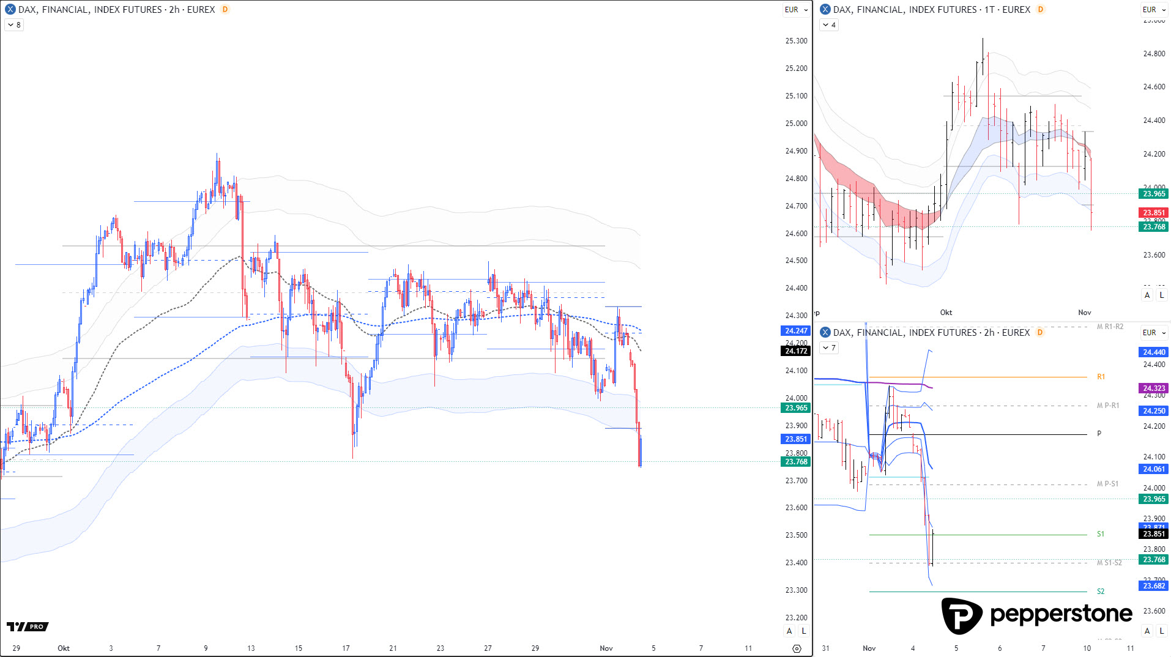Click the orange D badge on the lower-right chart
Screen dimensions: 1171x657
[x=1040, y=333]
